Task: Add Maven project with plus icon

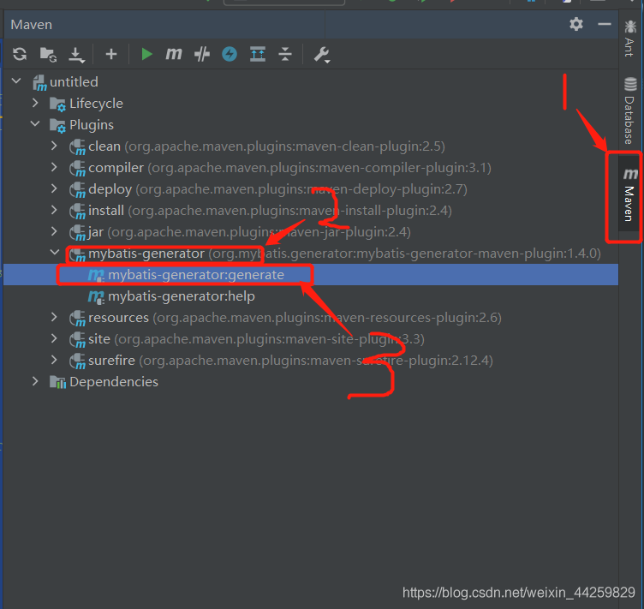Action: (x=110, y=54)
